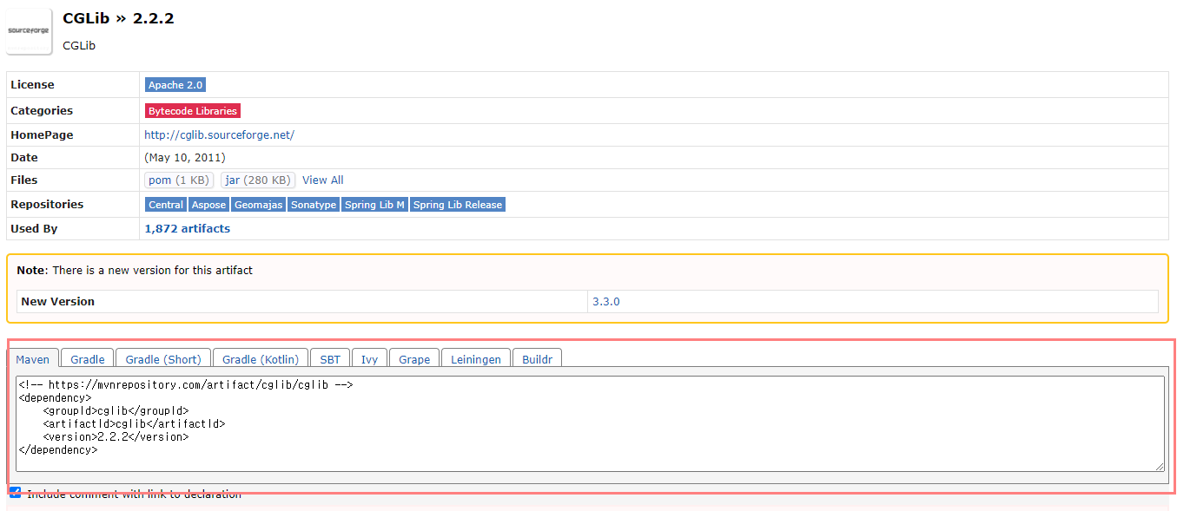The image size is (1177, 511).
Task: Switch to the Leiningen tab
Action: click(476, 358)
